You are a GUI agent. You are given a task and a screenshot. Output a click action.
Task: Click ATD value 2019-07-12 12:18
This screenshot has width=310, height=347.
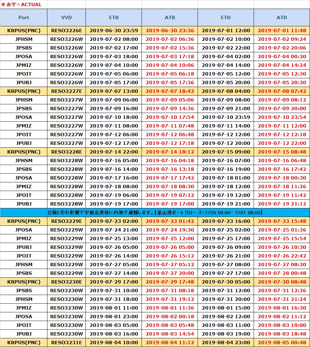(282, 135)
